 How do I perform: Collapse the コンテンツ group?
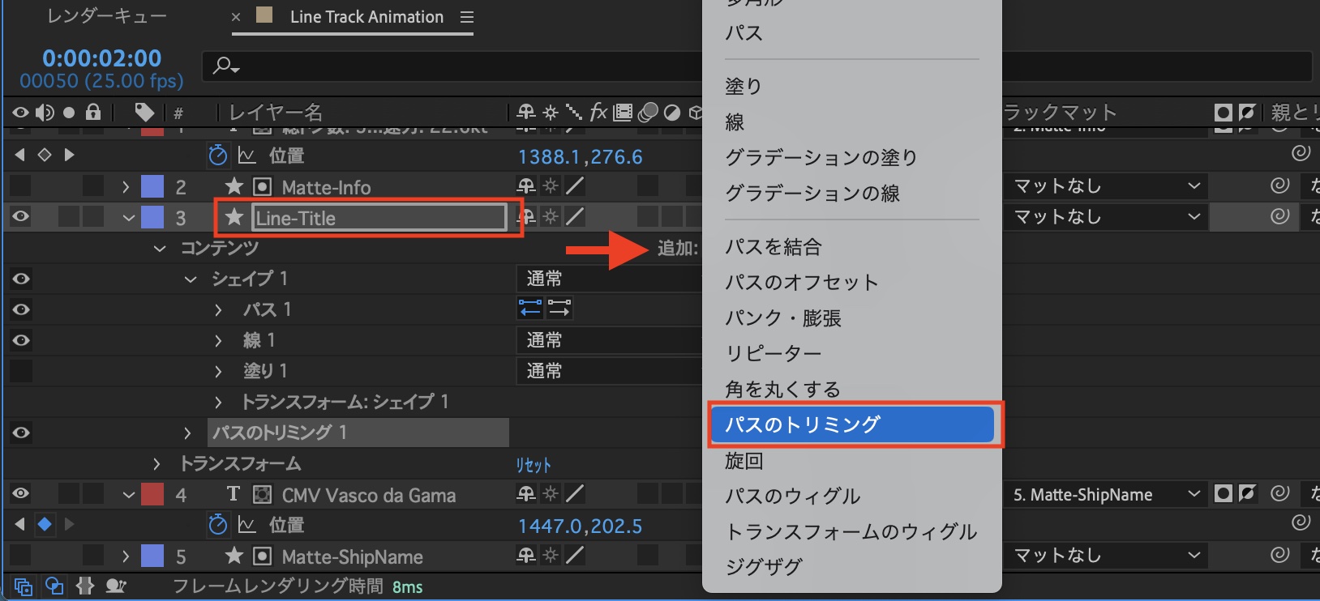click(159, 249)
